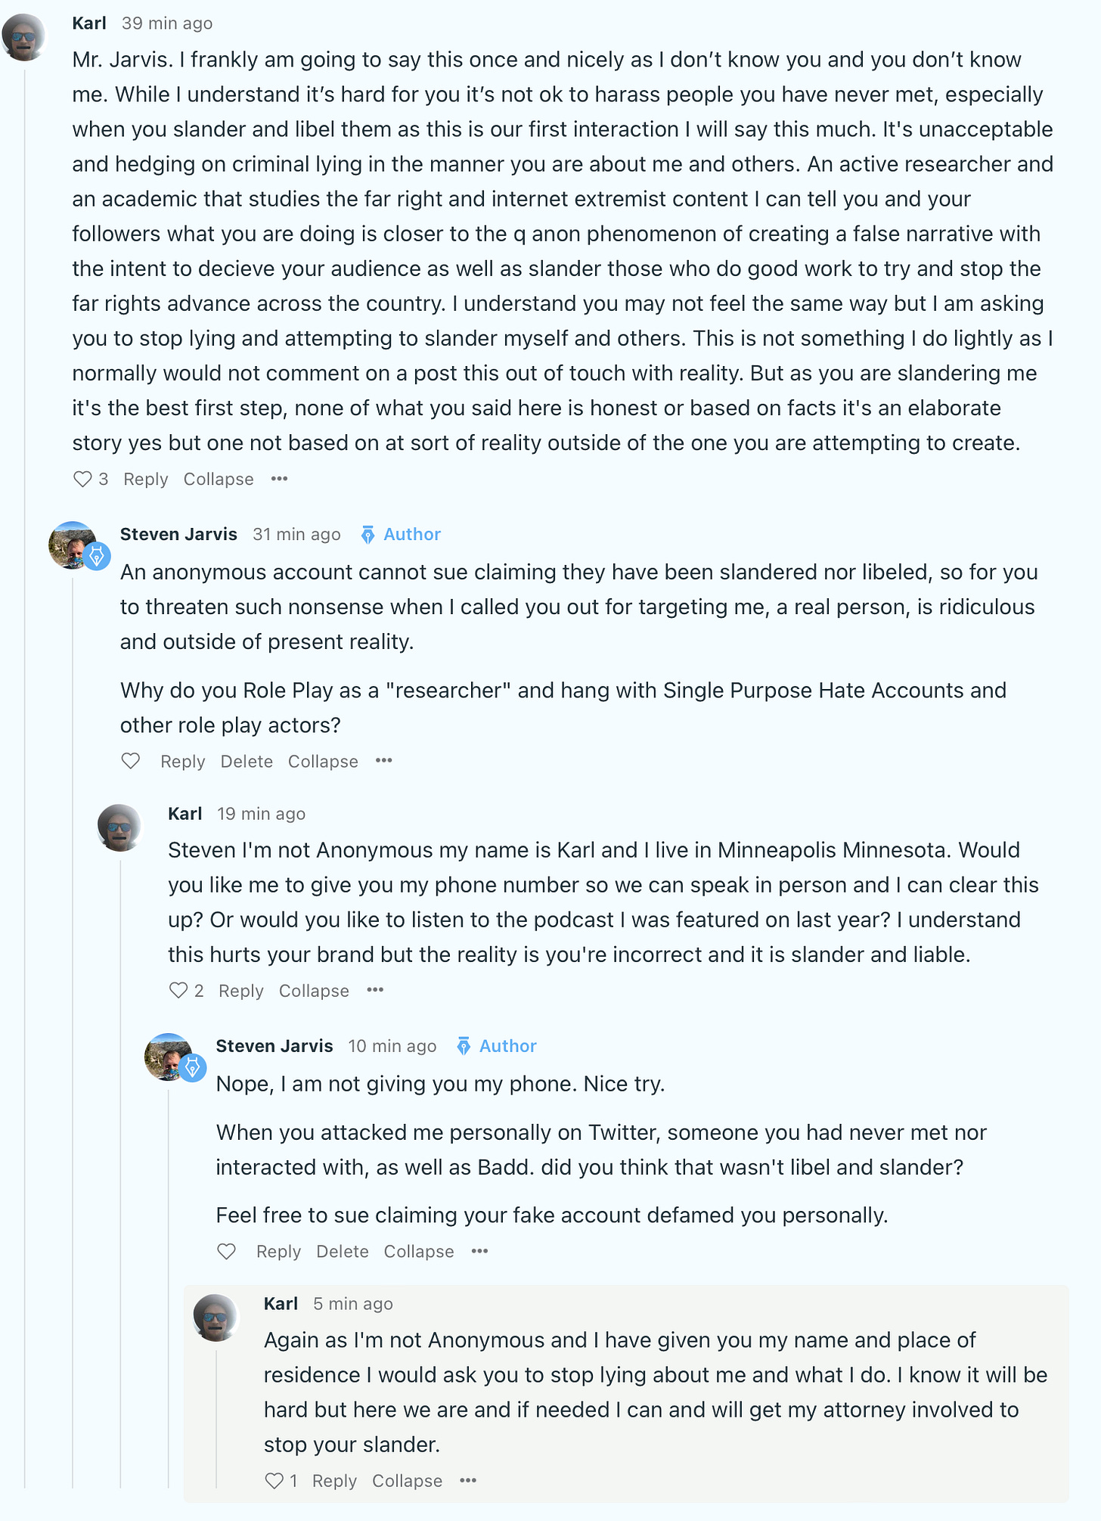This screenshot has height=1521, width=1101.
Task: Open ellipsis menu on Steven's 10 min comment
Action: click(x=479, y=1252)
